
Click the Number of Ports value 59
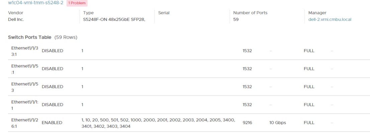(236, 19)
